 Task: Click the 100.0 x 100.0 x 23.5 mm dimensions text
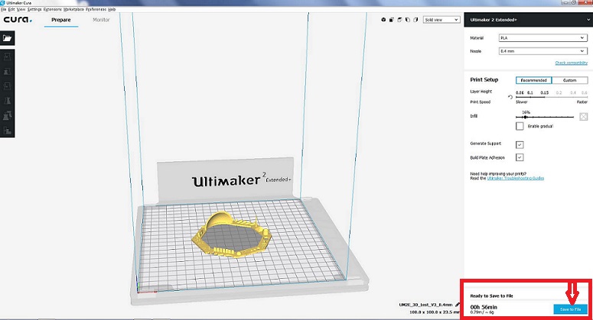tap(435, 312)
